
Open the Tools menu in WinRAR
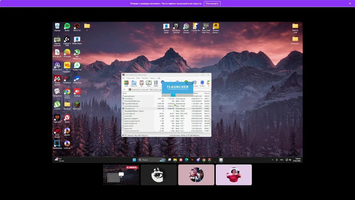point(138,78)
